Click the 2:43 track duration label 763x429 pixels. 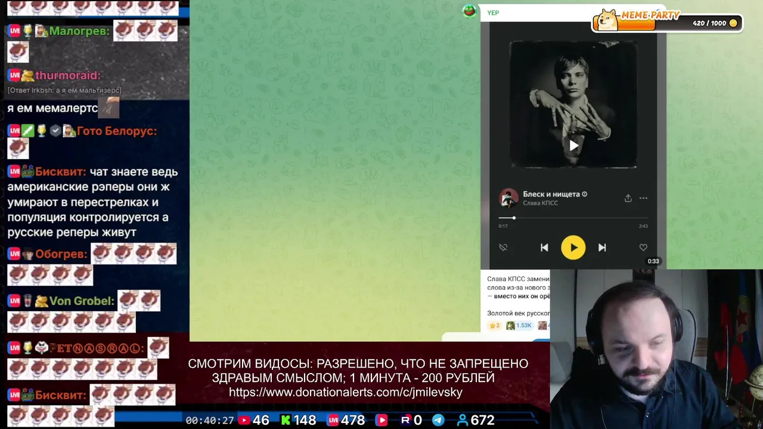(x=643, y=226)
